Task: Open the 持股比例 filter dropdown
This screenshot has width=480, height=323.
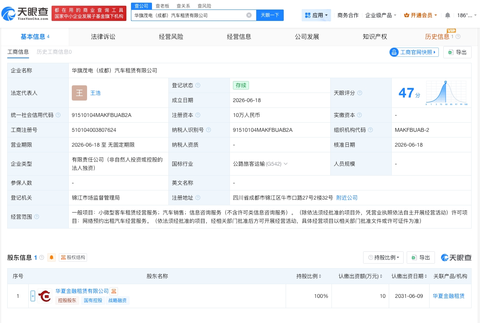Action: [x=383, y=257]
